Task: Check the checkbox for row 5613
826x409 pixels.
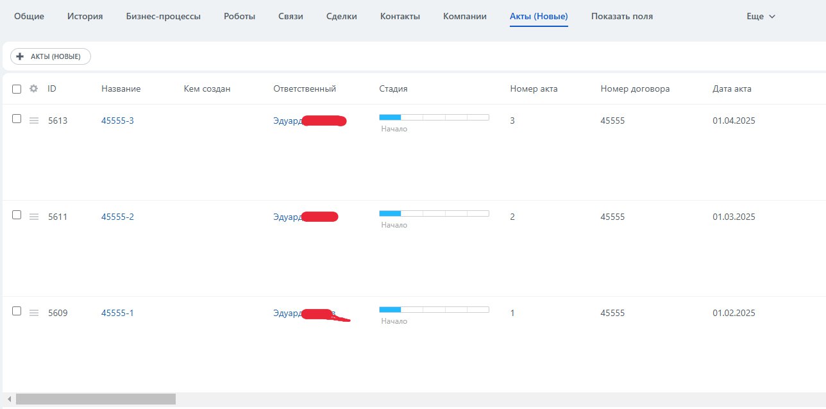Action: (x=17, y=119)
